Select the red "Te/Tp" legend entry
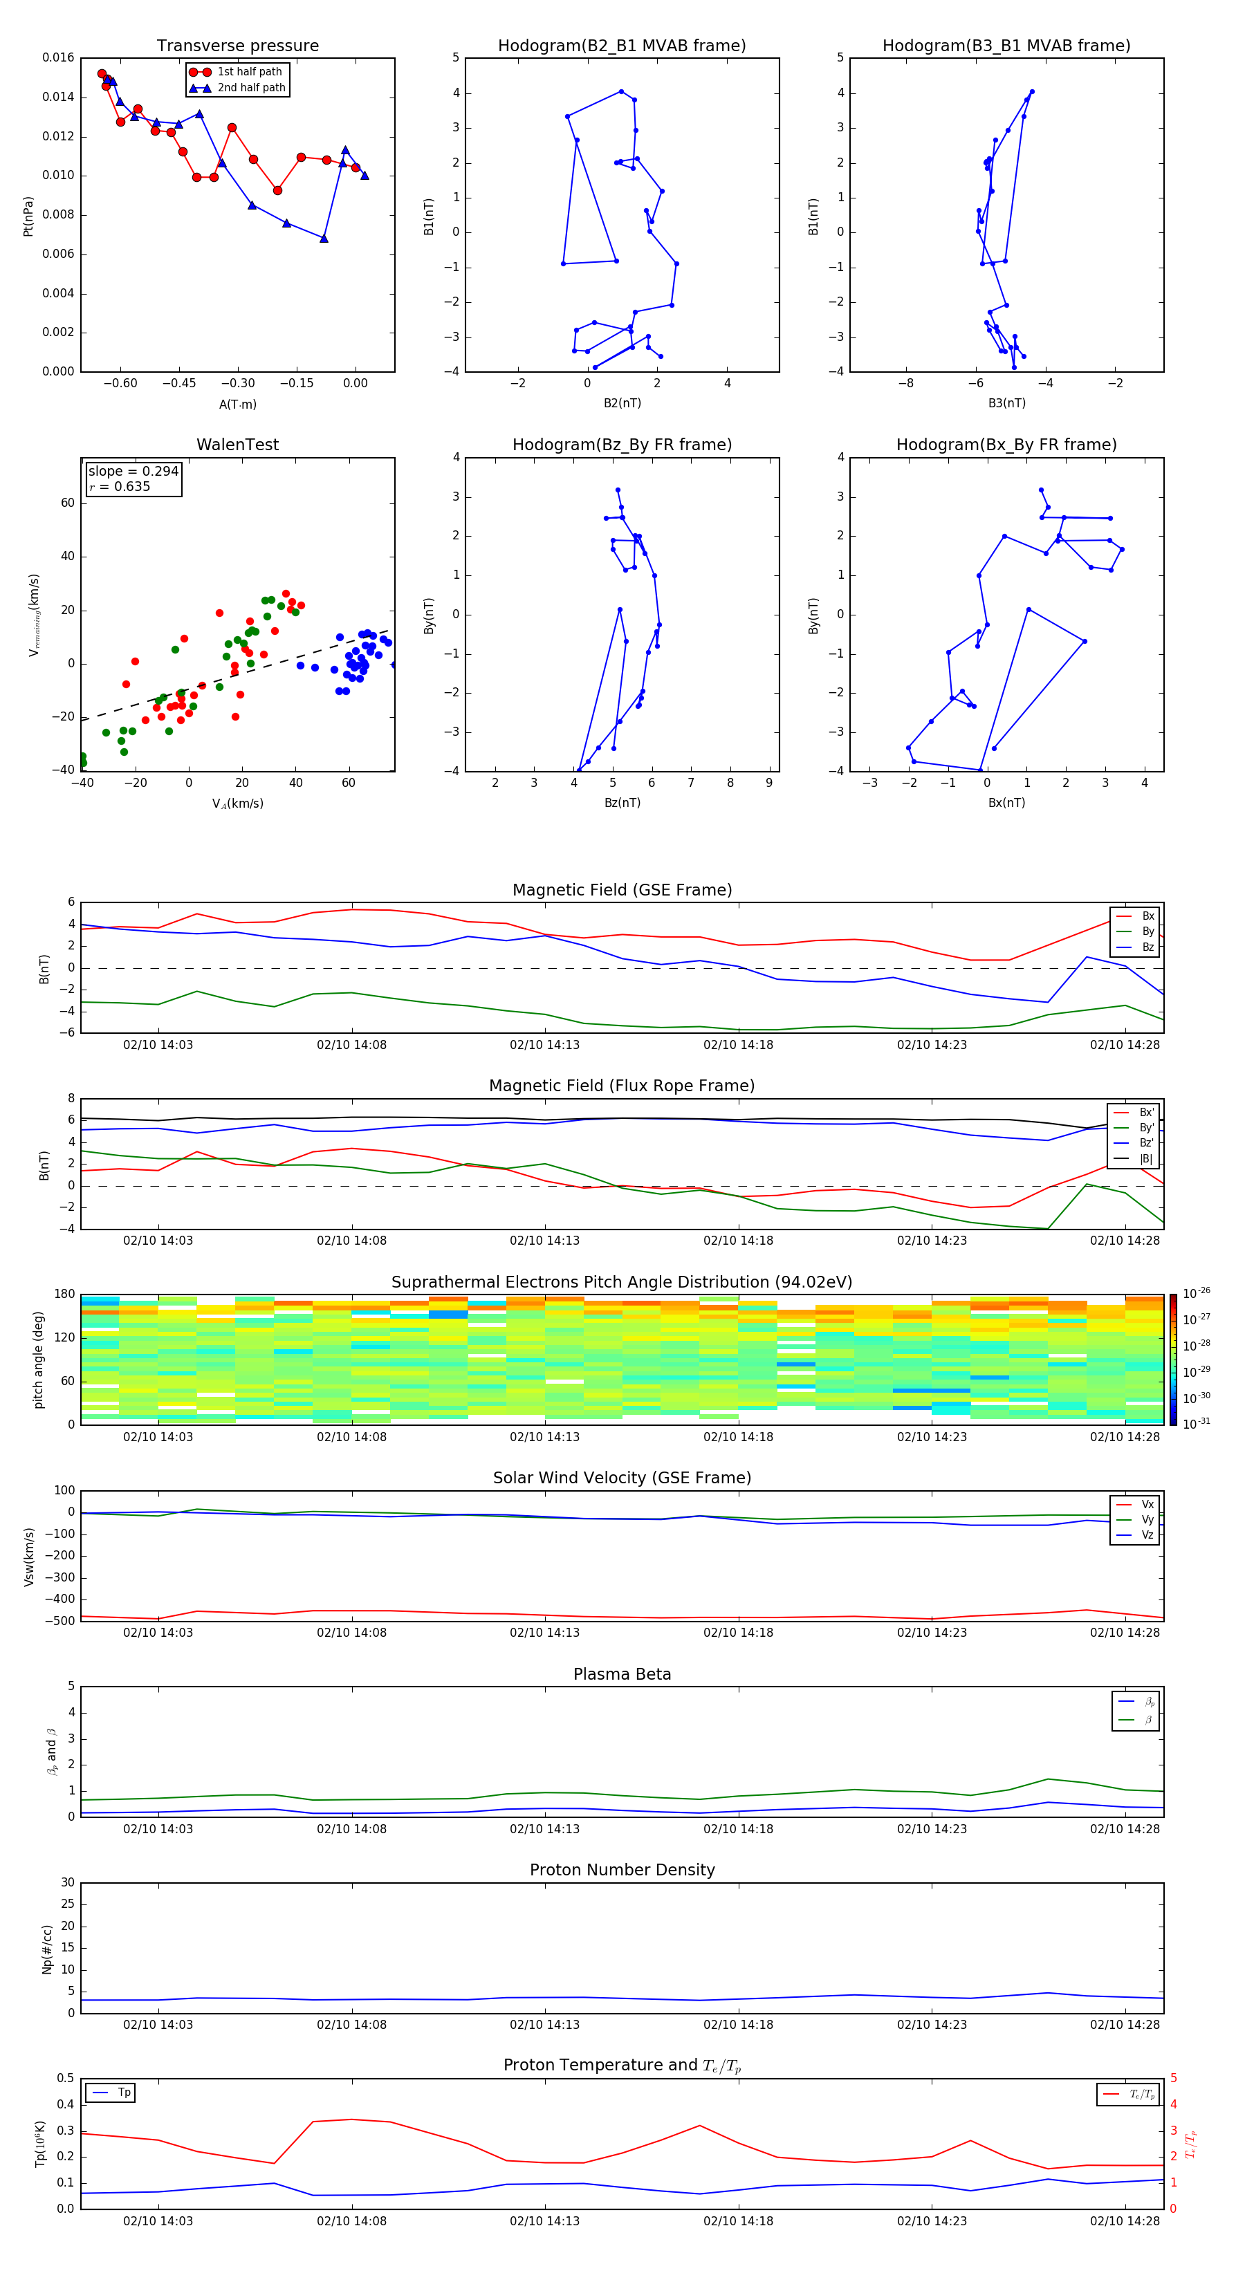The image size is (1245, 2282). tap(1129, 2094)
